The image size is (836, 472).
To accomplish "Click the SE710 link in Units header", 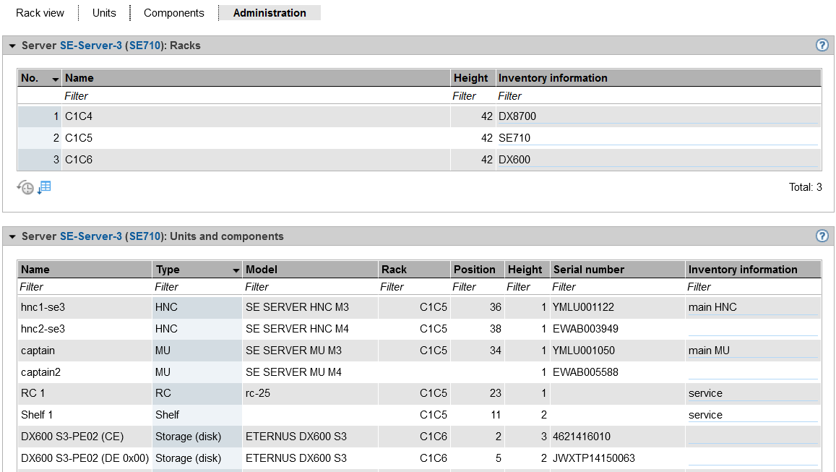I will point(145,236).
